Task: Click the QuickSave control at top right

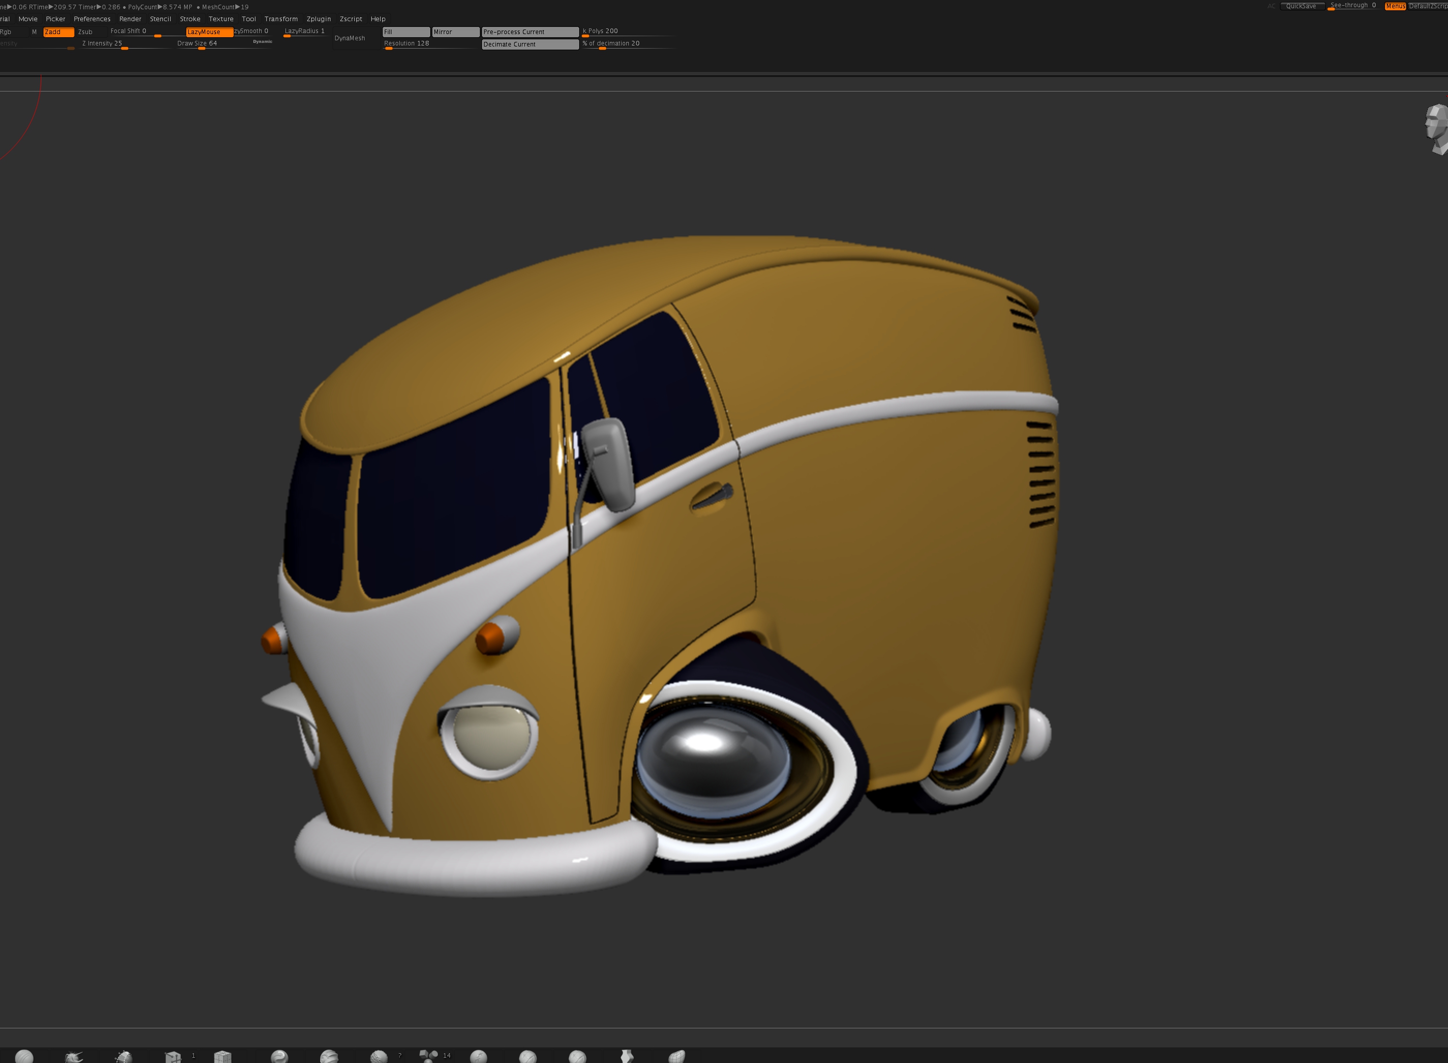Action: coord(1303,5)
